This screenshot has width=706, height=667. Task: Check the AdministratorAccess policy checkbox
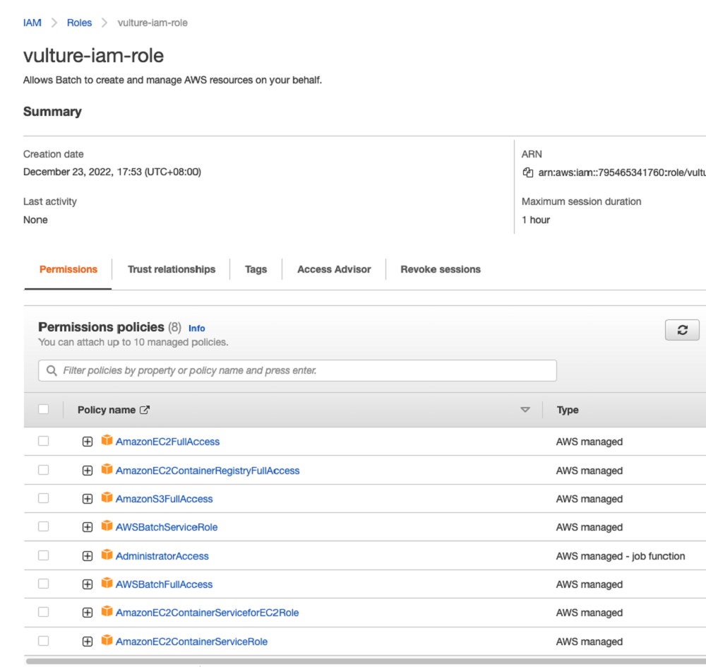coord(44,555)
